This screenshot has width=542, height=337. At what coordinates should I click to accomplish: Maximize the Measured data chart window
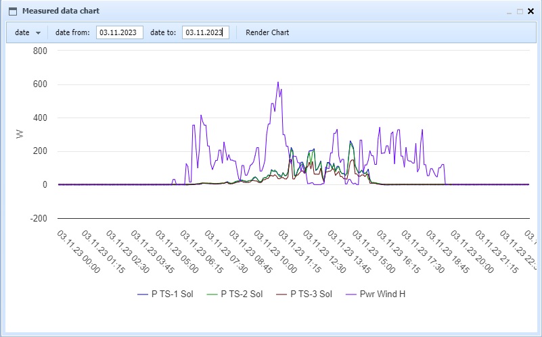coord(520,11)
